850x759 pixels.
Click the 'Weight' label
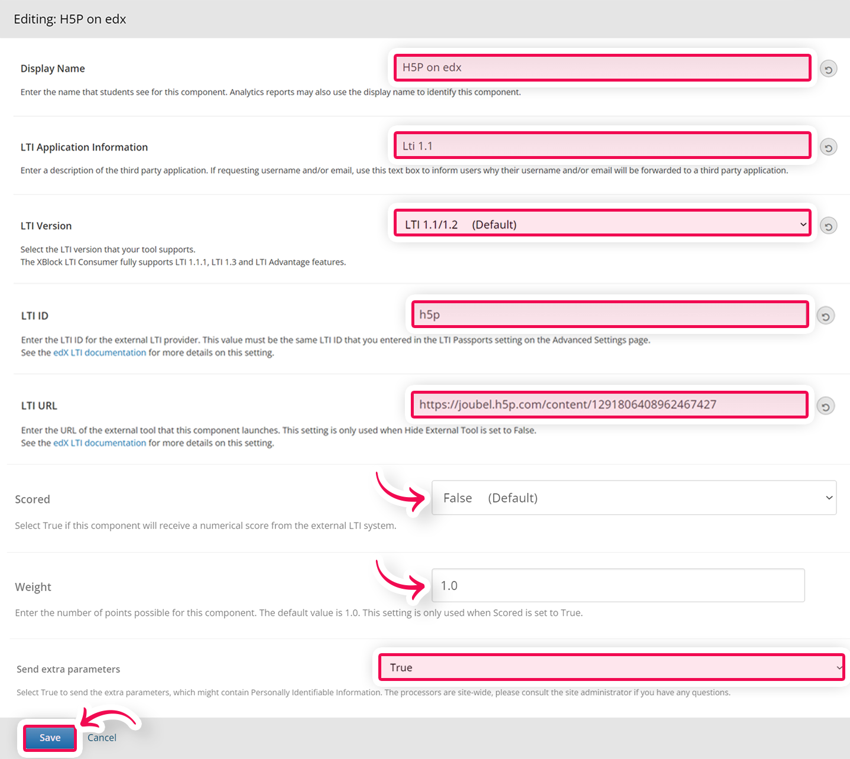click(33, 587)
